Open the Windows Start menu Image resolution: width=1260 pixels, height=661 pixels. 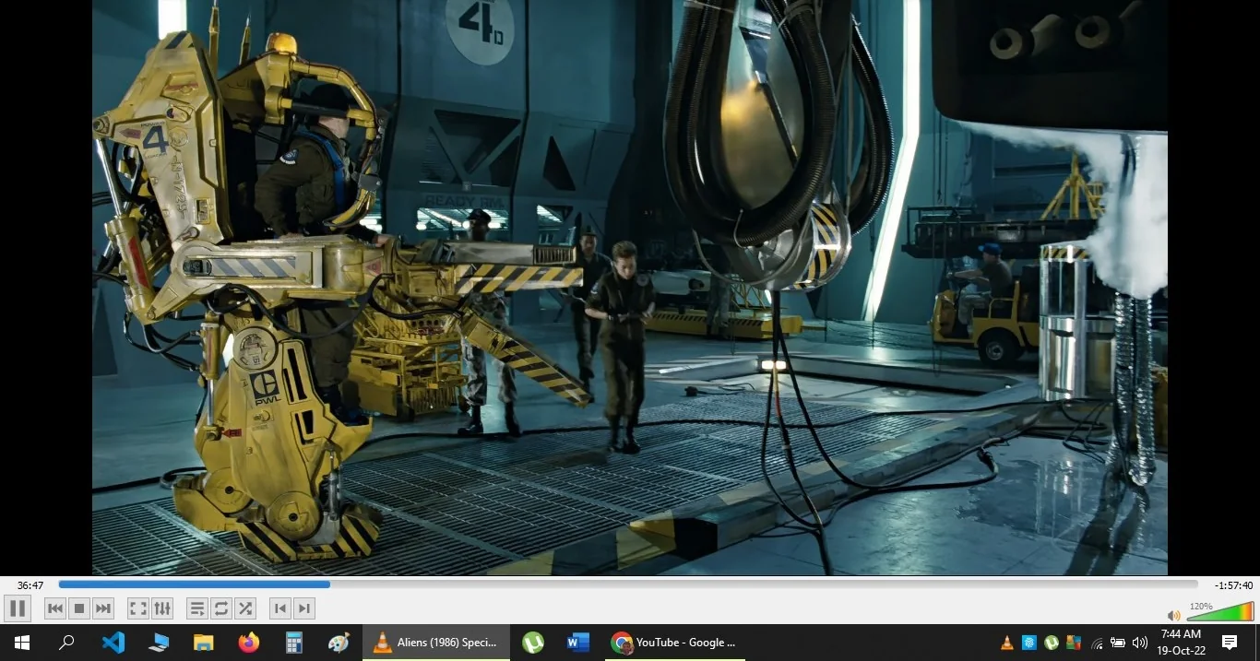coord(21,643)
